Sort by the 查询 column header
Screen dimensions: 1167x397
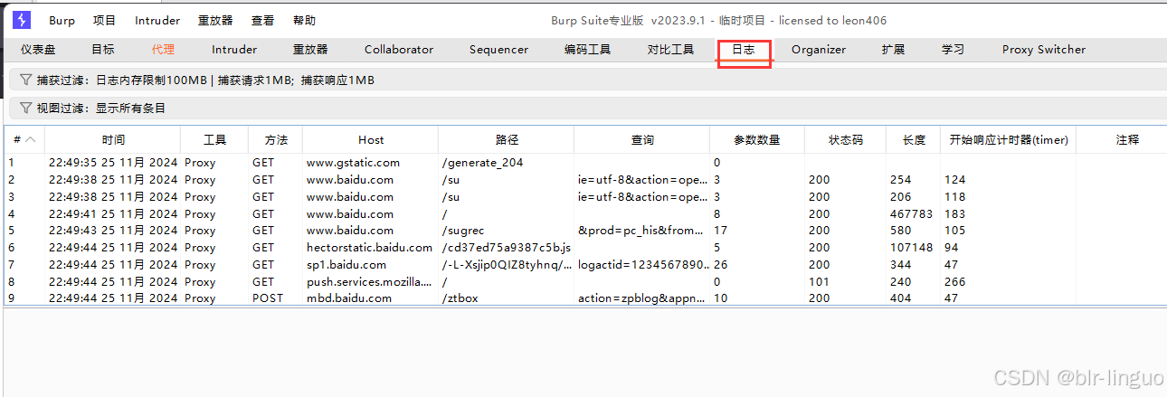[642, 140]
